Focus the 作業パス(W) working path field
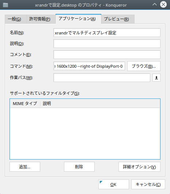The height and width of the screenshot is (194, 170). [x=102, y=78]
